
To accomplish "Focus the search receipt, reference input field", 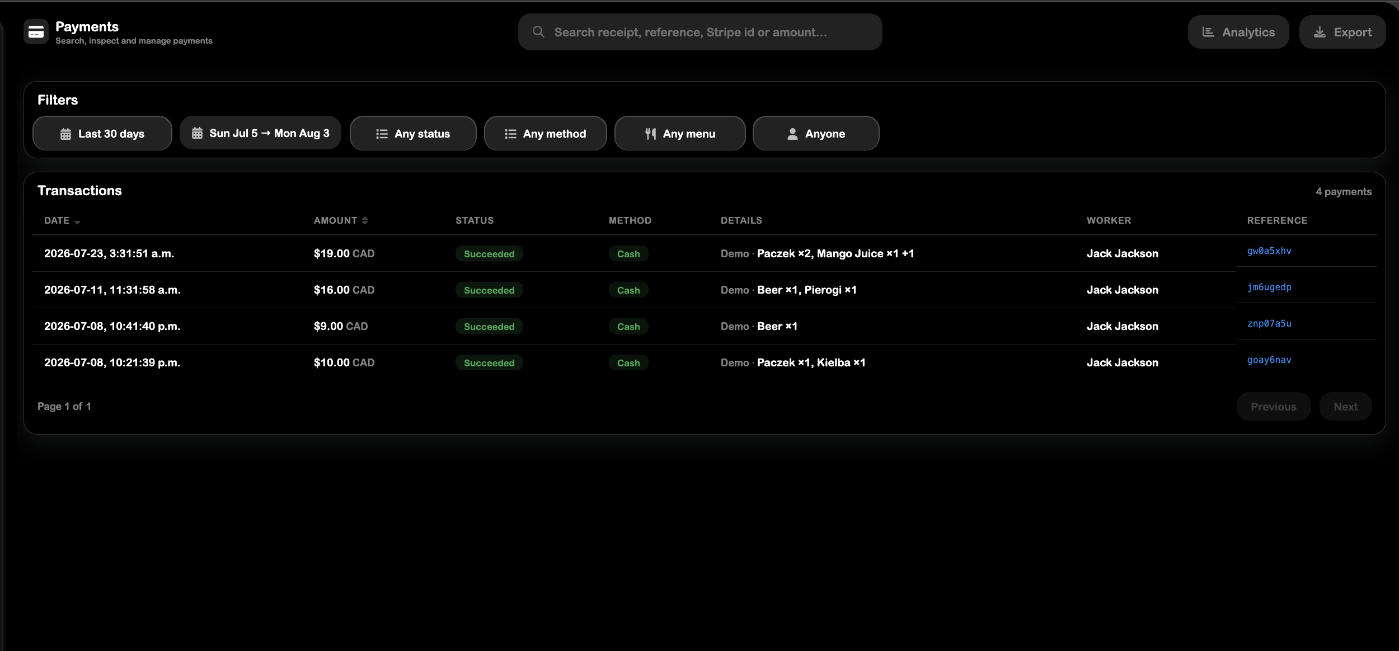I will [x=700, y=32].
